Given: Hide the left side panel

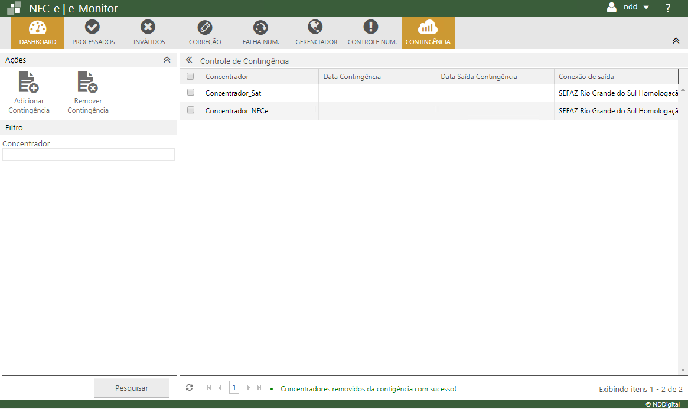Looking at the screenshot, I should pyautogui.click(x=189, y=60).
